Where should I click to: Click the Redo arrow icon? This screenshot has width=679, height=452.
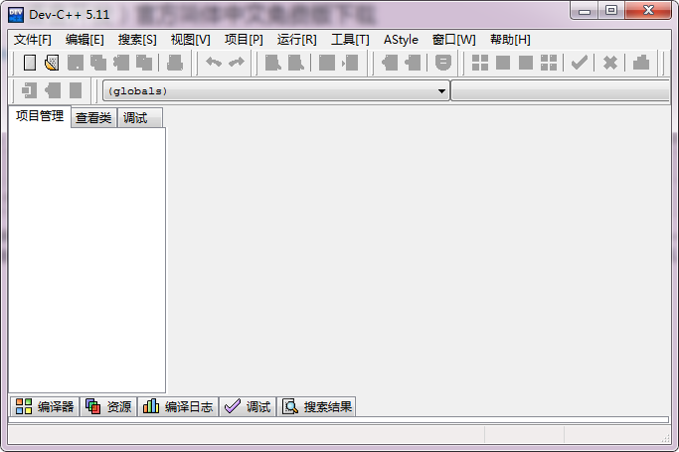point(237,63)
